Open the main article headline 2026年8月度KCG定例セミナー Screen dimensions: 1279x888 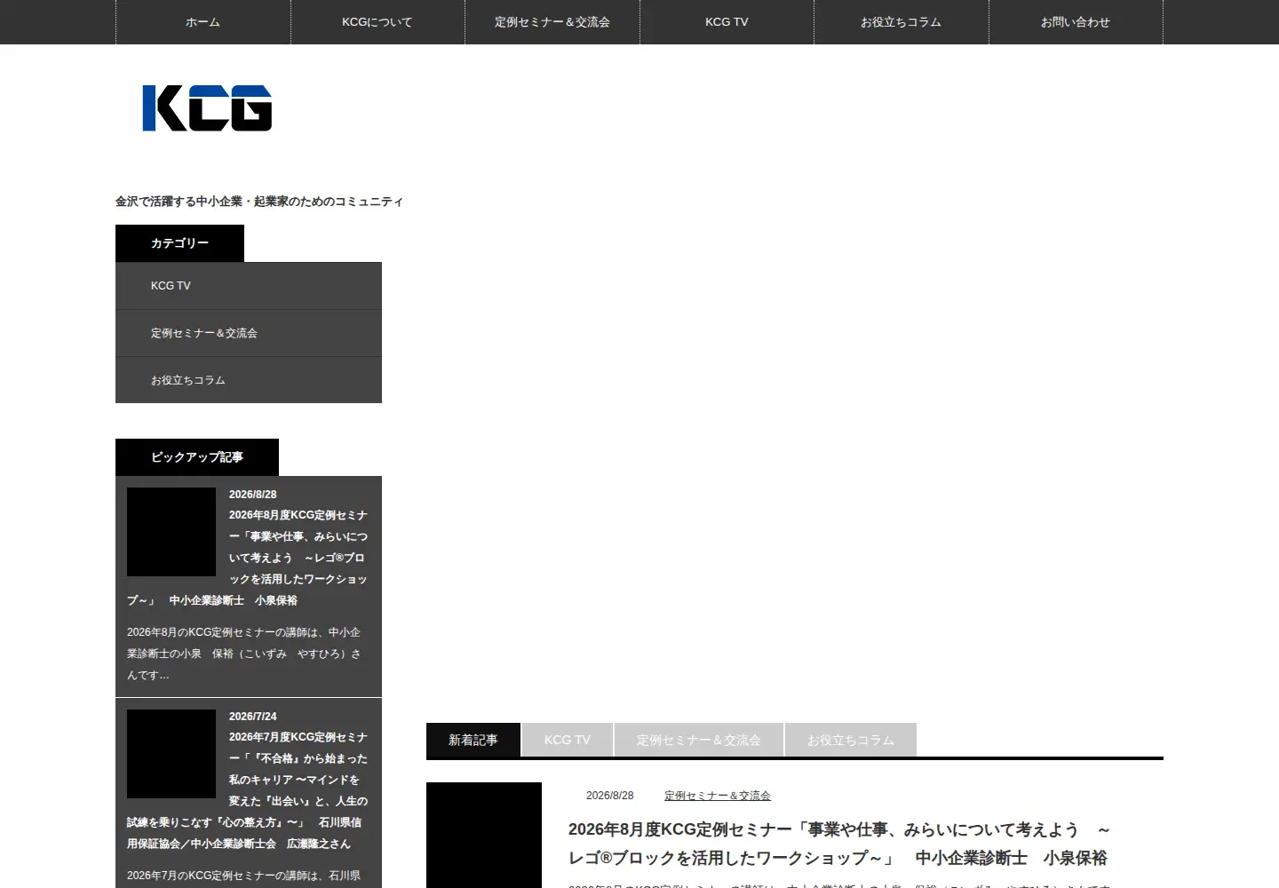[x=839, y=844]
